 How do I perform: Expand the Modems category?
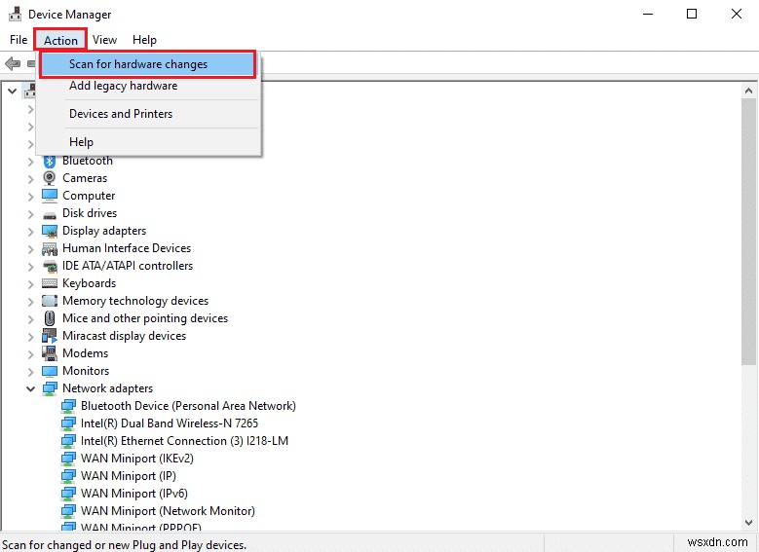point(30,354)
